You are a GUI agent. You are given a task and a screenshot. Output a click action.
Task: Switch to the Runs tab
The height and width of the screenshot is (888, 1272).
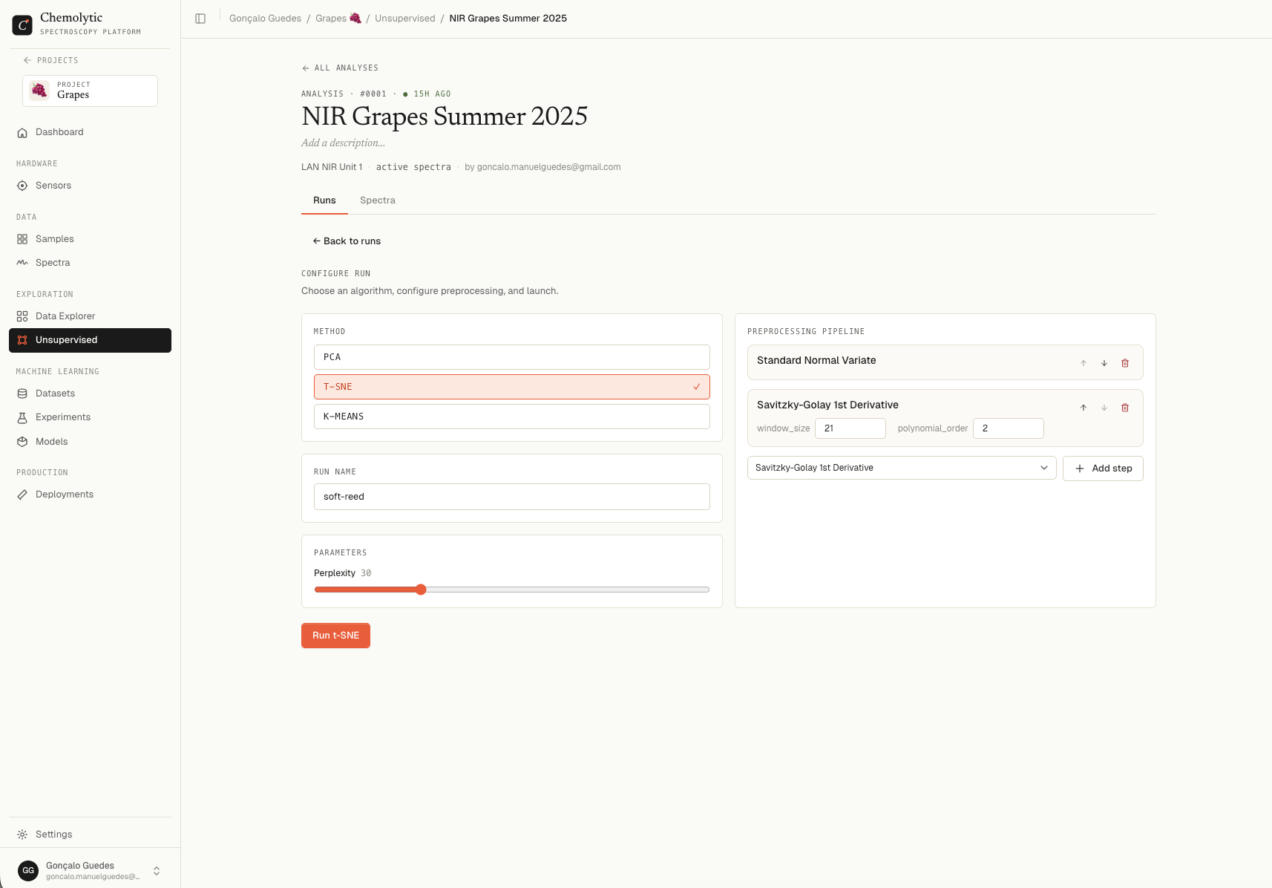click(x=324, y=200)
